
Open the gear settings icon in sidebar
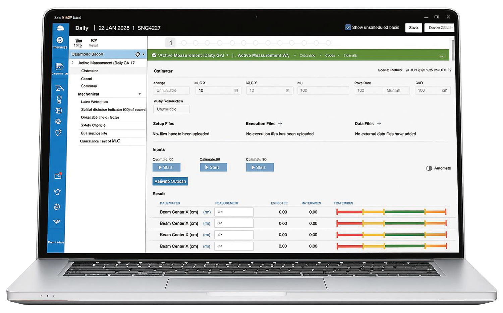tap(57, 207)
